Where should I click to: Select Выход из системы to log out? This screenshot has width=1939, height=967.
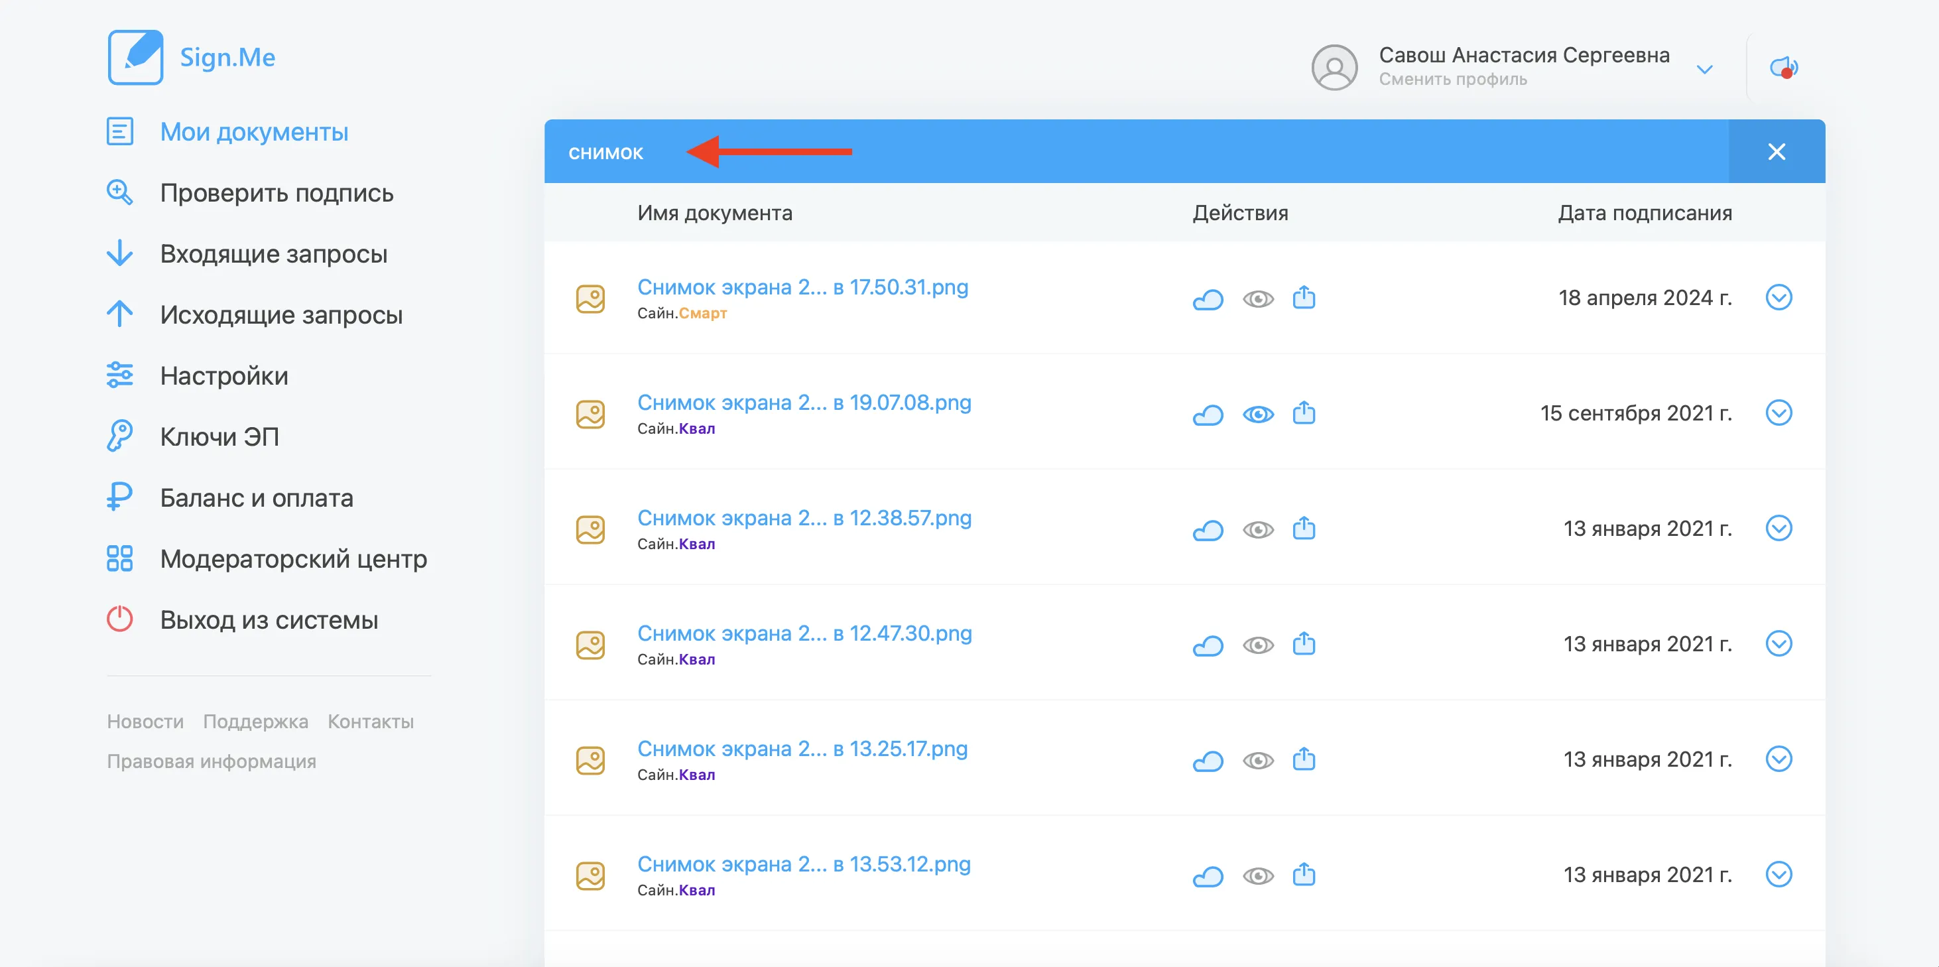[269, 620]
